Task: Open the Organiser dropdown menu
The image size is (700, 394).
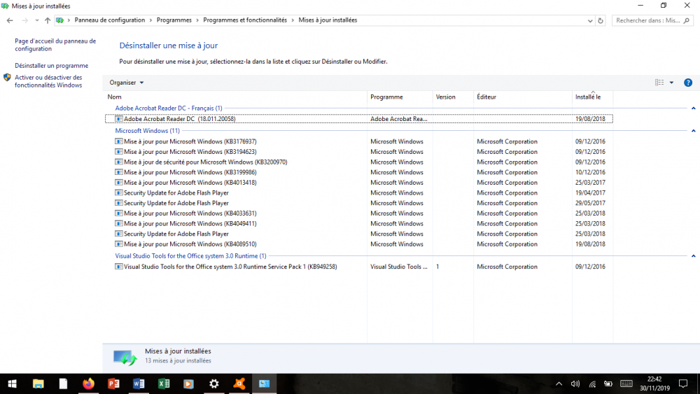Action: point(127,83)
